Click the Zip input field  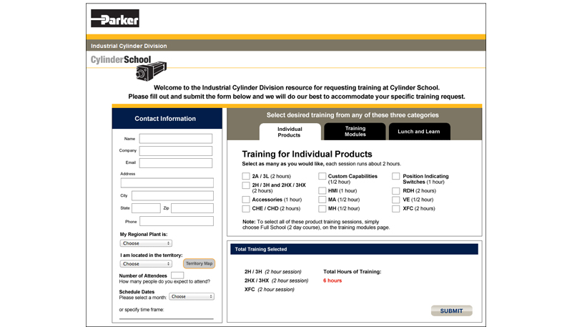(192, 208)
